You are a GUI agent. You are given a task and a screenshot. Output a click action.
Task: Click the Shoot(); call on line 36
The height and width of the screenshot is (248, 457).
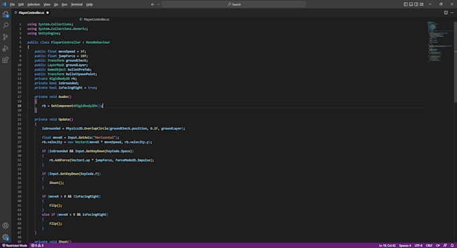tap(56, 183)
